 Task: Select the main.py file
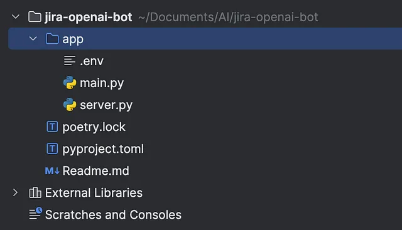pyautogui.click(x=102, y=83)
